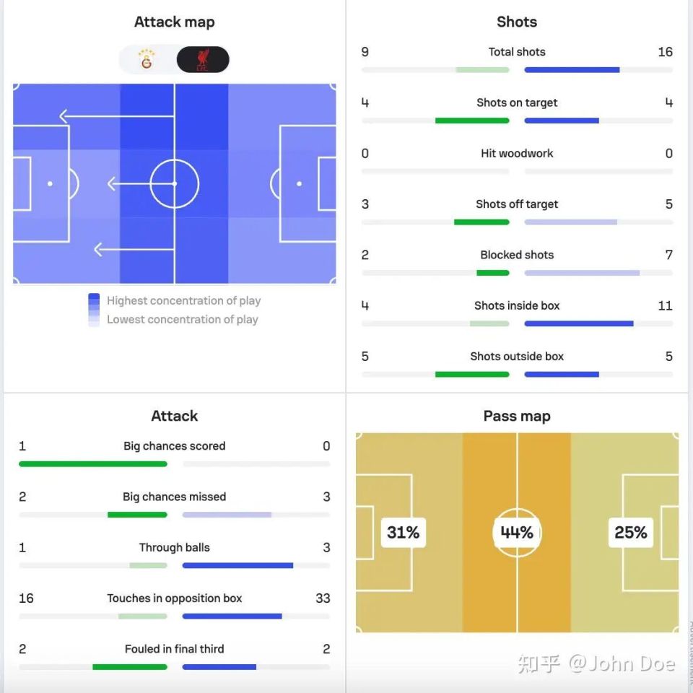
Task: Switch attack map to Galatasaray crest
Action: 147,60
